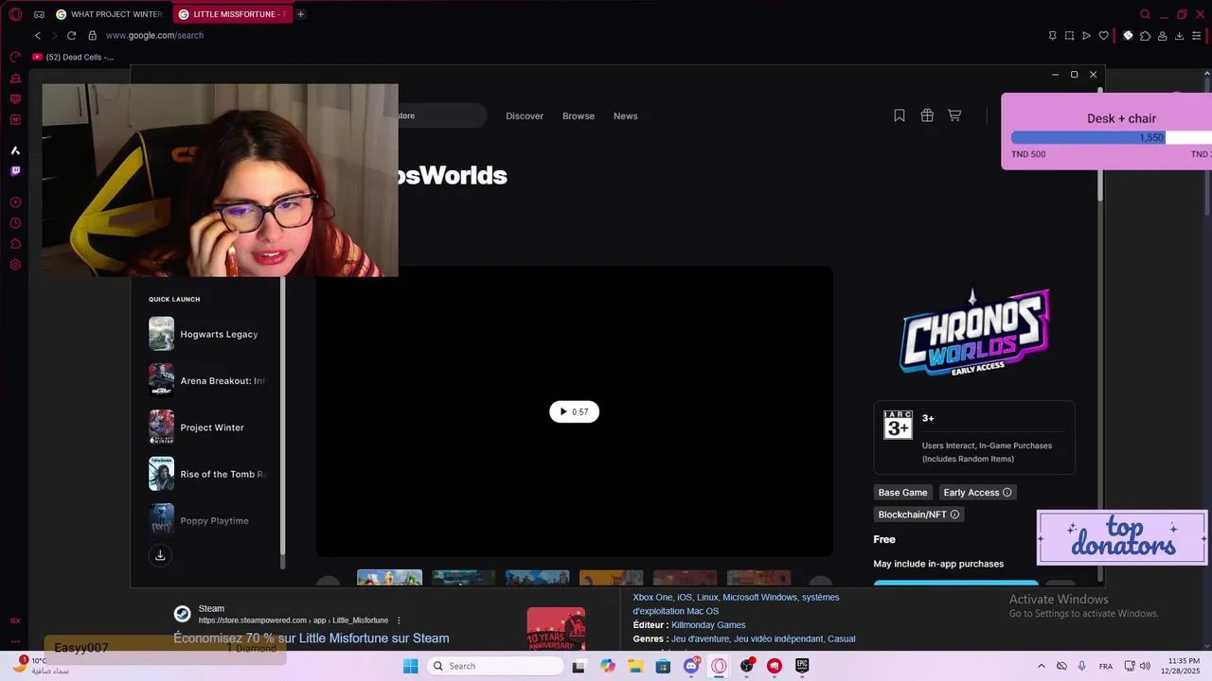Take a snapshot with the browser toolbar icon

[x=1069, y=36]
